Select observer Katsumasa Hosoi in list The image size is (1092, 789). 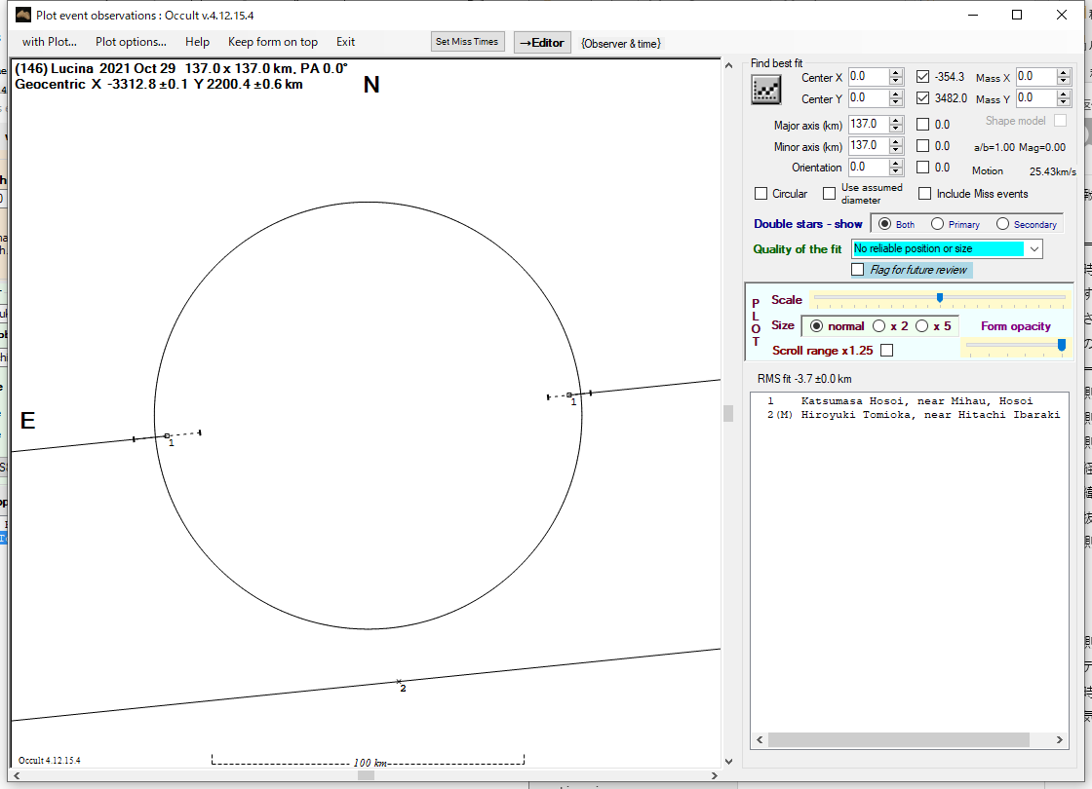click(916, 401)
